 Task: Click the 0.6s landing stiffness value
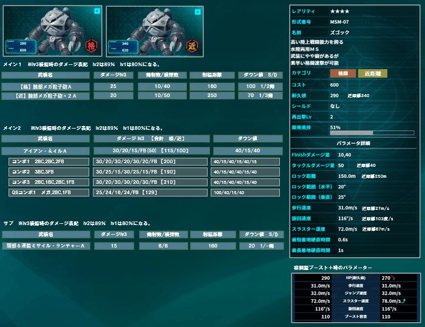pyautogui.click(x=343, y=240)
